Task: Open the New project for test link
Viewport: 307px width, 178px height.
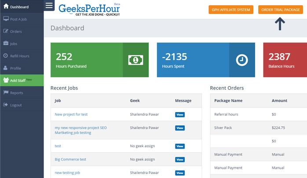Action: coord(71,114)
